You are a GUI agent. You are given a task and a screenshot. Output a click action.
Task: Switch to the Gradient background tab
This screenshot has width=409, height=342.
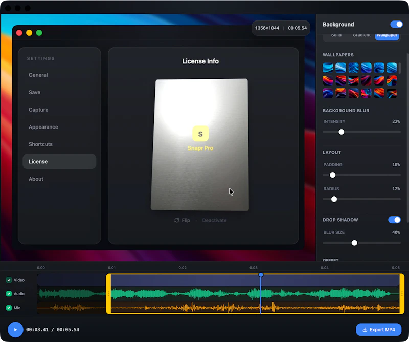point(361,35)
